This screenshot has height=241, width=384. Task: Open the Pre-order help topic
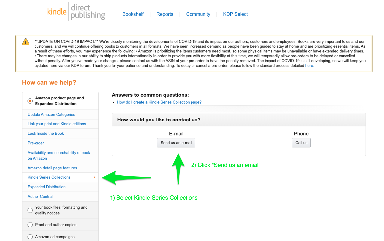36,143
